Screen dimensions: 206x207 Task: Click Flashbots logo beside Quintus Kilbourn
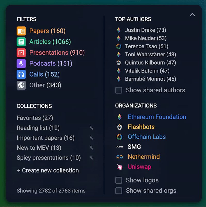pyautogui.click(x=119, y=63)
